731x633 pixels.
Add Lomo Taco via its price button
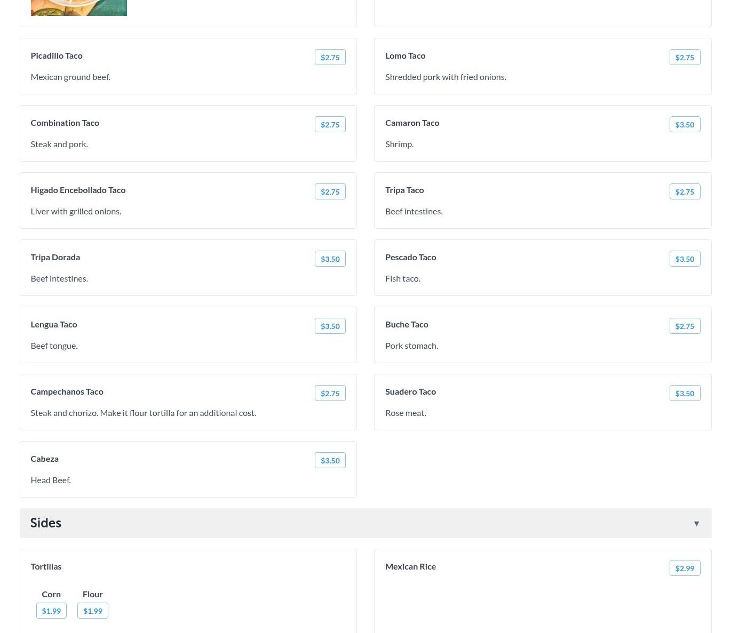point(685,57)
